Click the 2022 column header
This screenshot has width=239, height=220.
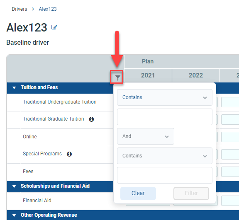[196, 75]
